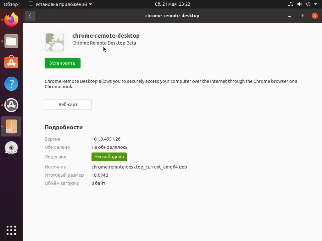Click the volume speaker tray icon
The image size is (322, 241).
click(300, 4)
